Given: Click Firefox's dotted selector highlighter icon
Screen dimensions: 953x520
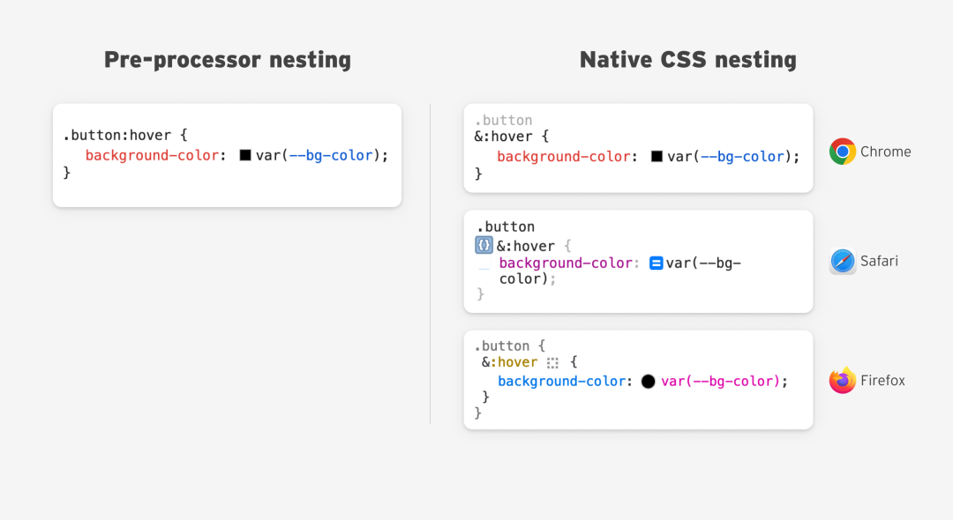Looking at the screenshot, I should click(x=552, y=363).
